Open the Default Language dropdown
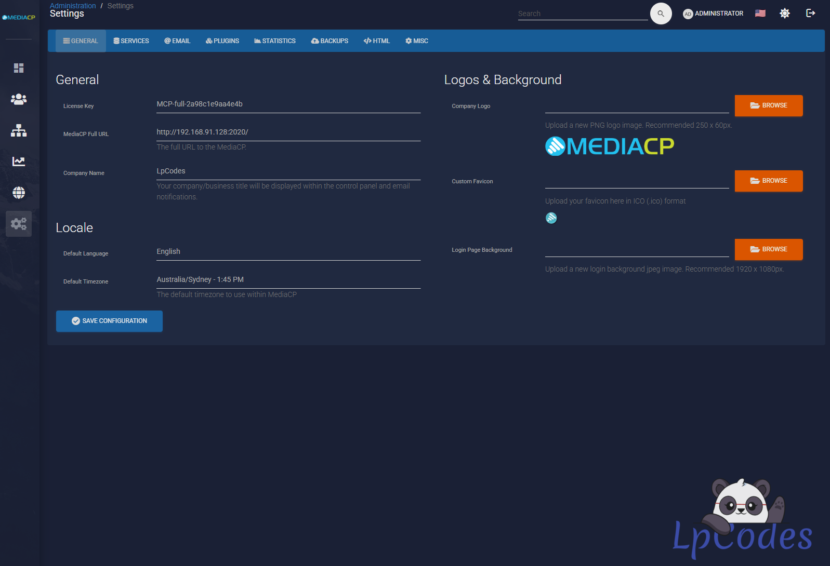 pyautogui.click(x=288, y=252)
